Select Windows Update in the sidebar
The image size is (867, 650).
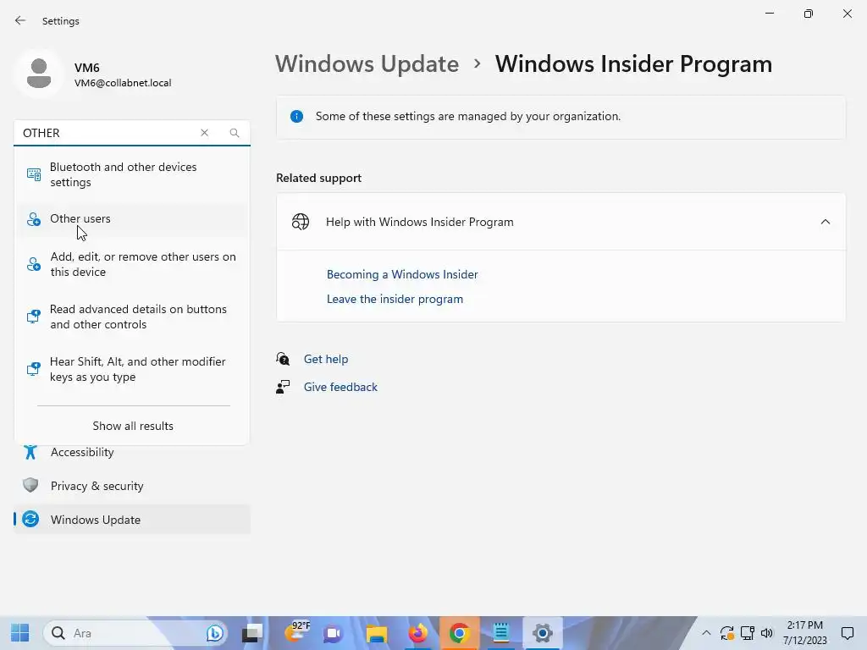point(131,520)
